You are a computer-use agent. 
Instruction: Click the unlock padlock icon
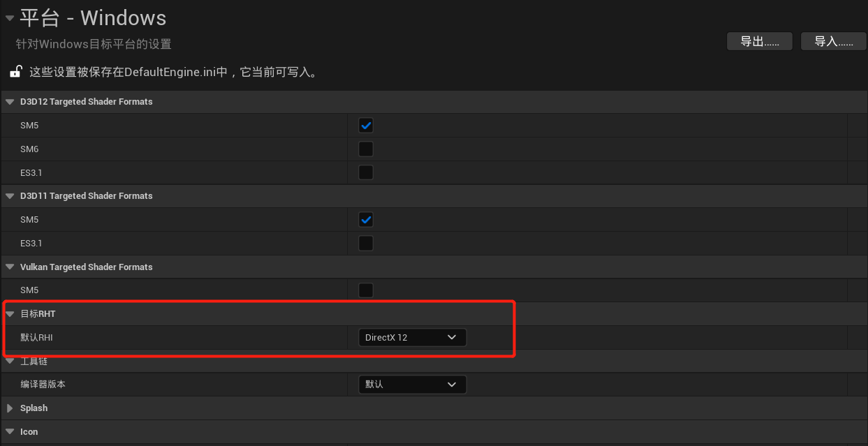(x=15, y=71)
